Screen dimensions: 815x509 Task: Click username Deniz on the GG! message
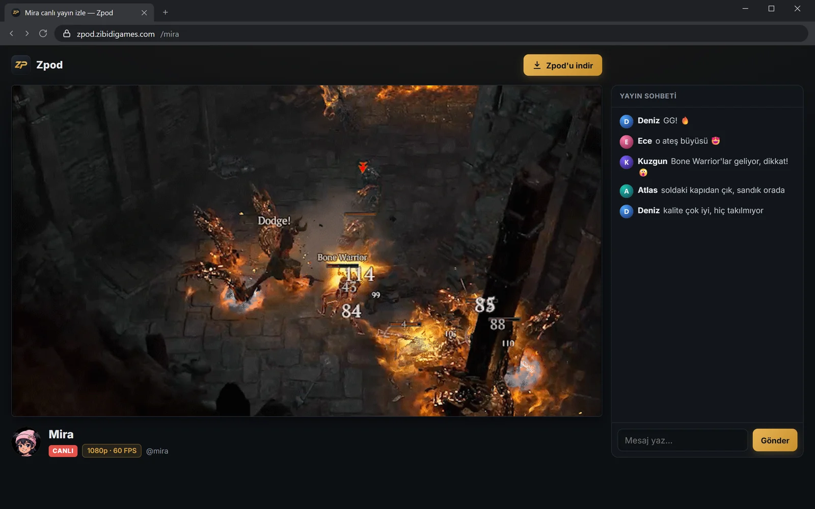click(648, 121)
